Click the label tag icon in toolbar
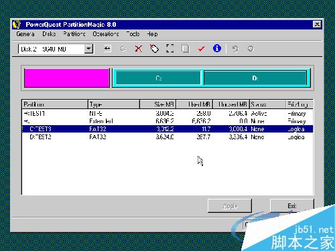The image size is (335, 251). [x=154, y=48]
